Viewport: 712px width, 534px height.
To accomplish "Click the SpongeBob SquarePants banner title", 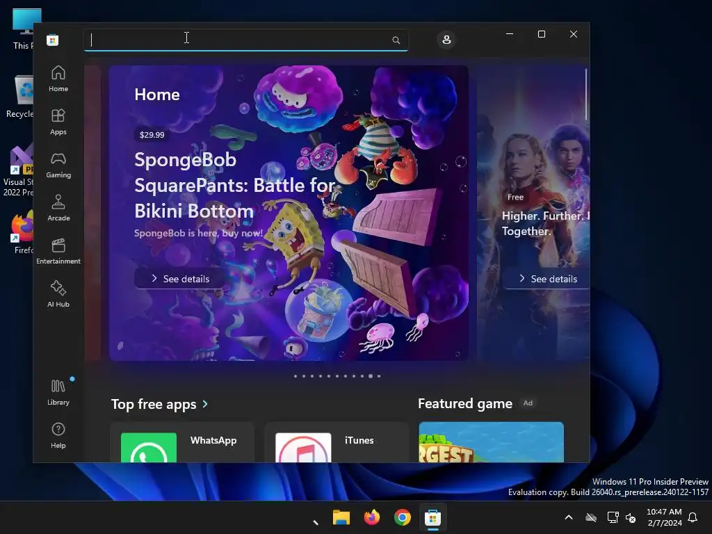I will pyautogui.click(x=234, y=185).
